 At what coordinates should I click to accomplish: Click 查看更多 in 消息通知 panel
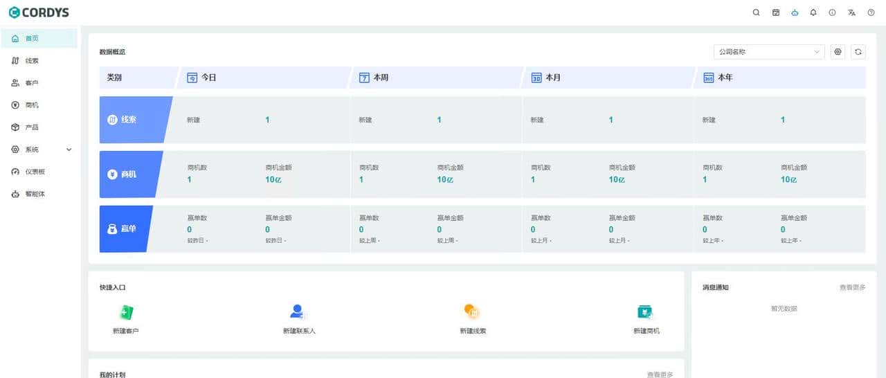852,287
